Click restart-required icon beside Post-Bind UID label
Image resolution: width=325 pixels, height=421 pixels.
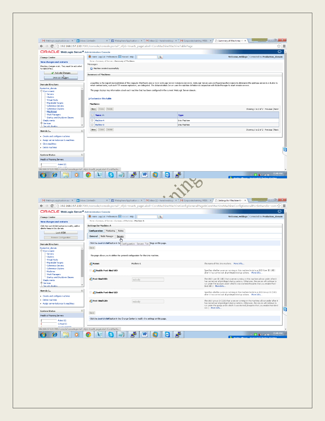pyautogui.click(x=91, y=279)
